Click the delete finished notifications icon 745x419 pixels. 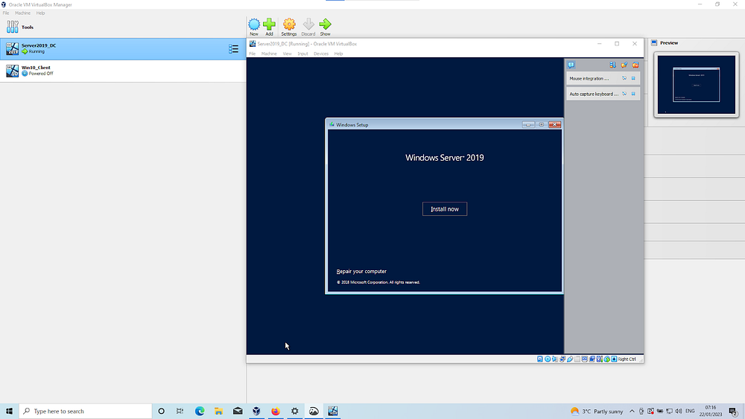[x=624, y=65]
